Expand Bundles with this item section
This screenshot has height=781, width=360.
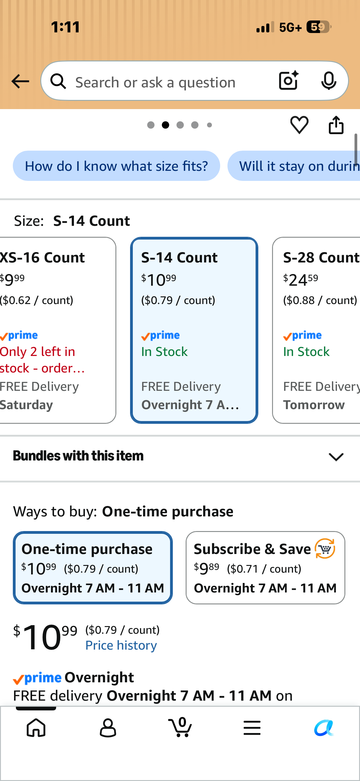pos(180,456)
